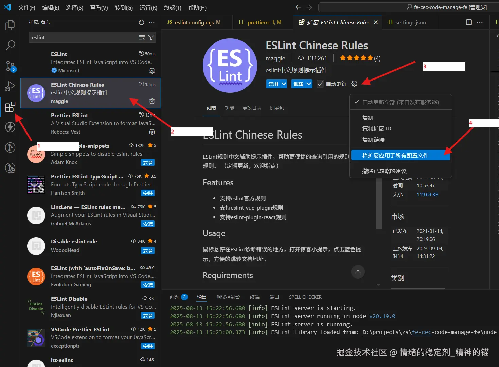Click the 119.69 KB size link
This screenshot has width=499, height=367.
coord(427,195)
